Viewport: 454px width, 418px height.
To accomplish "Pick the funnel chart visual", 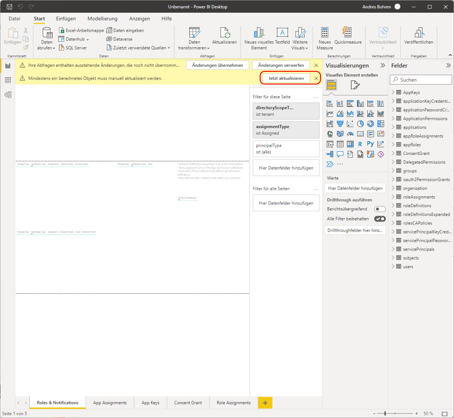I will point(340,124).
